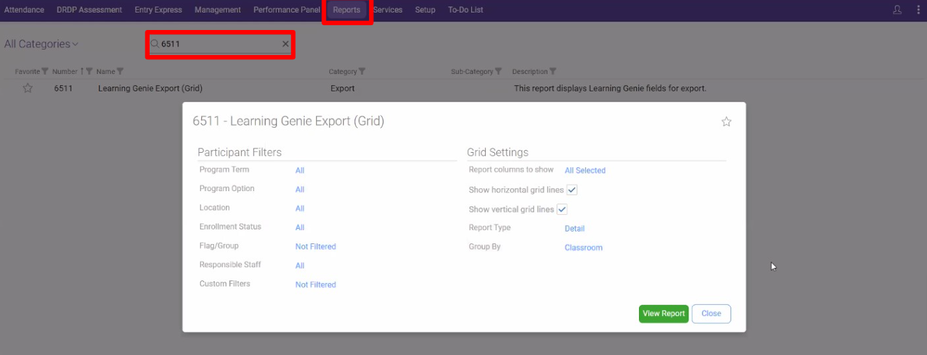Image resolution: width=927 pixels, height=355 pixels.
Task: Open All Selected report columns setting
Action: tap(585, 170)
